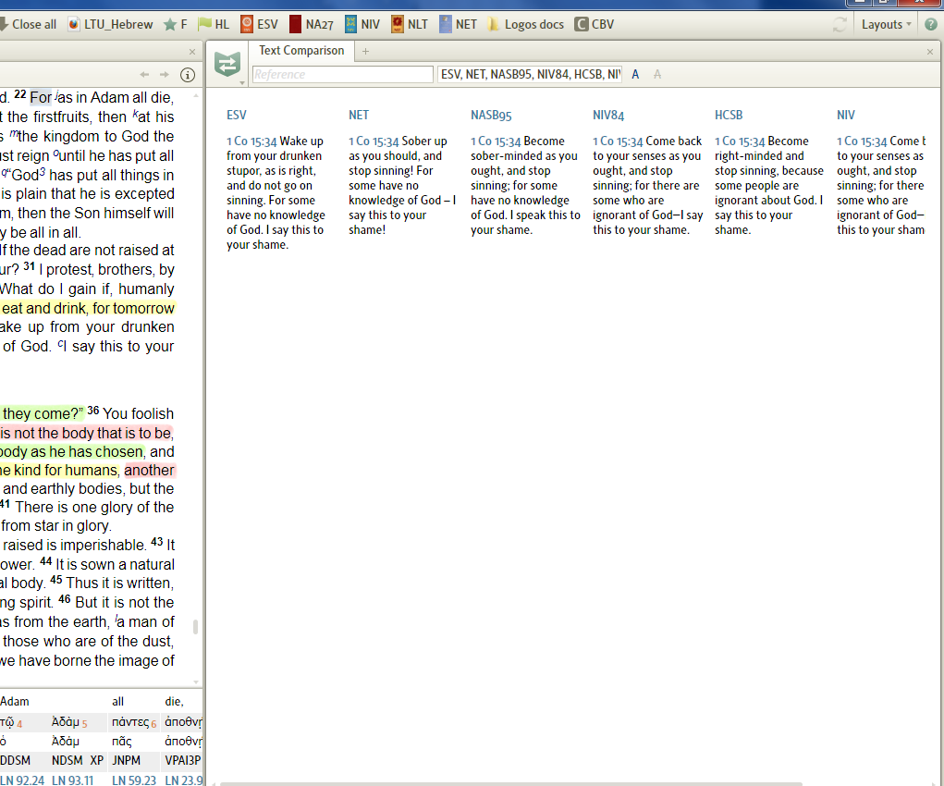The width and height of the screenshot is (944, 786).
Task: Click the Greek word πάντες in interlinear
Action: coord(130,721)
